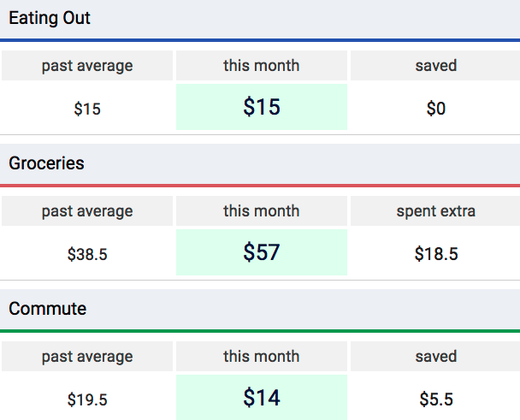520x420 pixels.
Task: Click the Commute saved column label
Action: point(436,357)
